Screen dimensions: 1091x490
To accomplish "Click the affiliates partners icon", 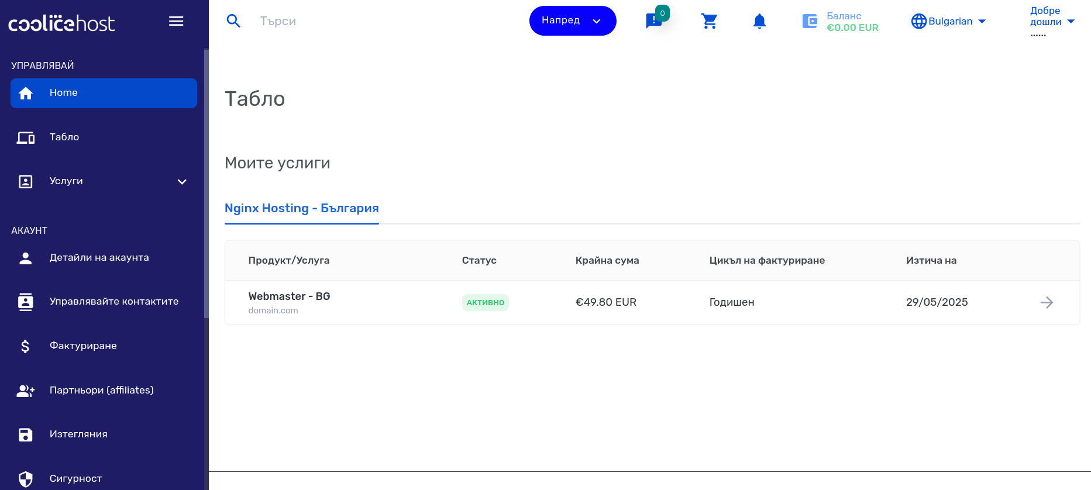I will [x=26, y=391].
